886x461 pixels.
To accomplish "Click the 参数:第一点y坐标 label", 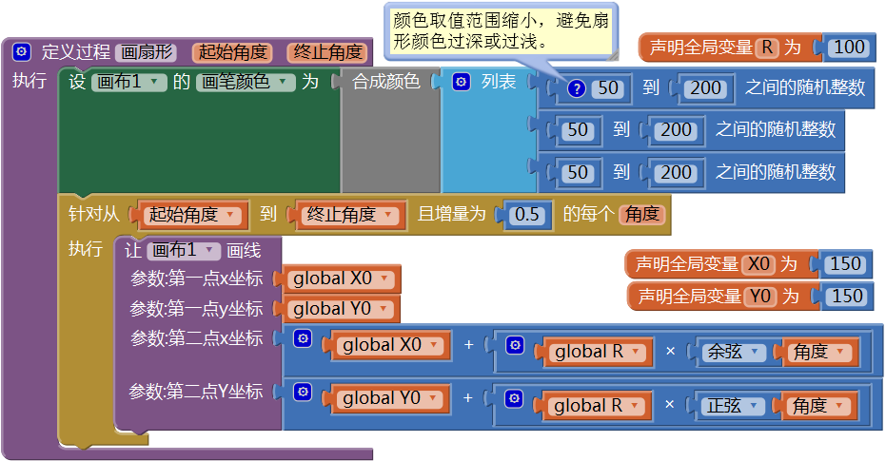I will 196,309.
